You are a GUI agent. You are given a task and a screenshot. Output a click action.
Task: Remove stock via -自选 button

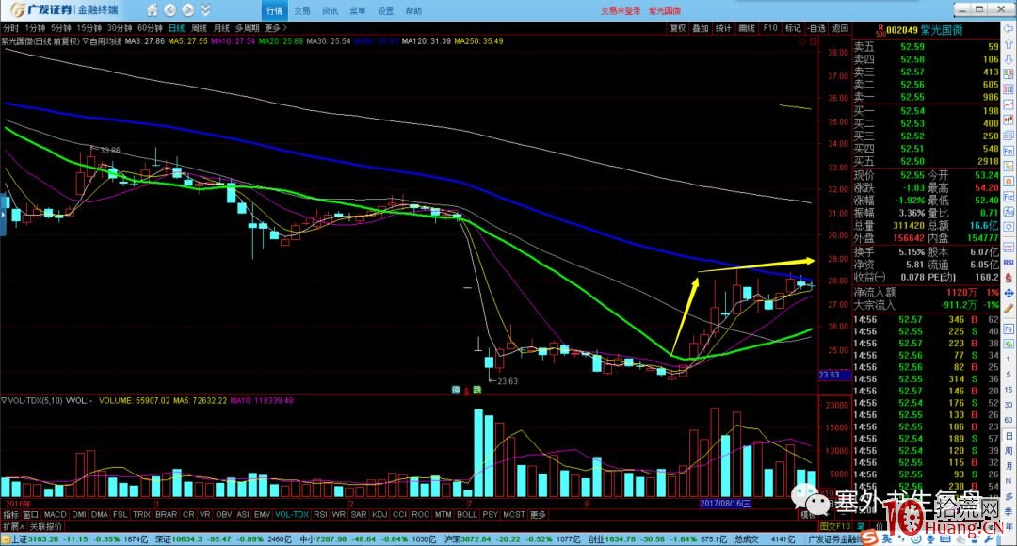[816, 28]
